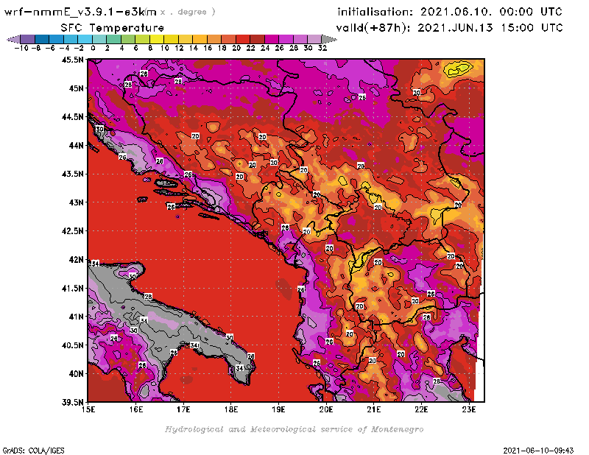This screenshot has width=589, height=455.
Task: Click the '45N' latitude label
Action: pos(76,88)
